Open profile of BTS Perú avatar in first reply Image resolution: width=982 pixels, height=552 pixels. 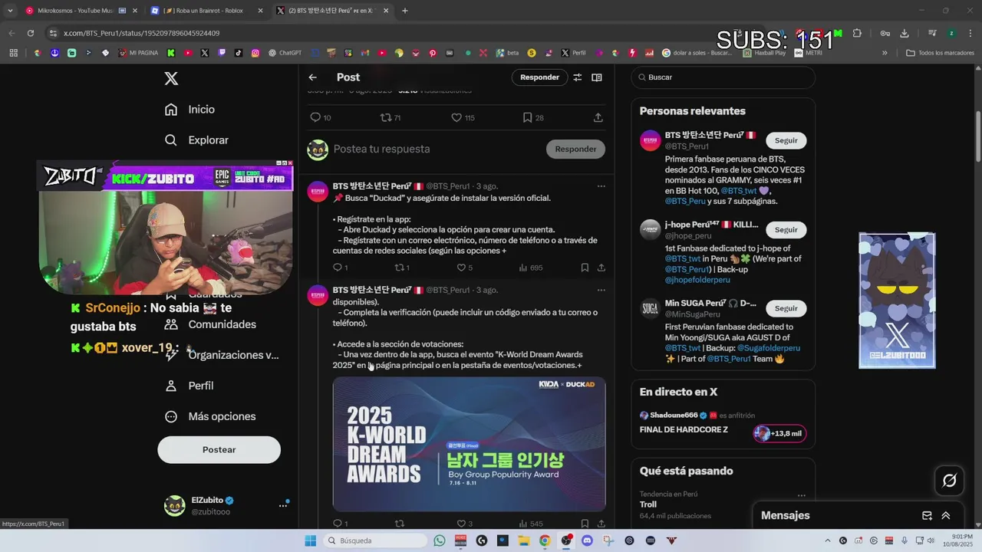[x=318, y=192]
